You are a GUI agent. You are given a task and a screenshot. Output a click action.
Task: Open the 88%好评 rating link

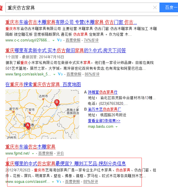click(91, 182)
